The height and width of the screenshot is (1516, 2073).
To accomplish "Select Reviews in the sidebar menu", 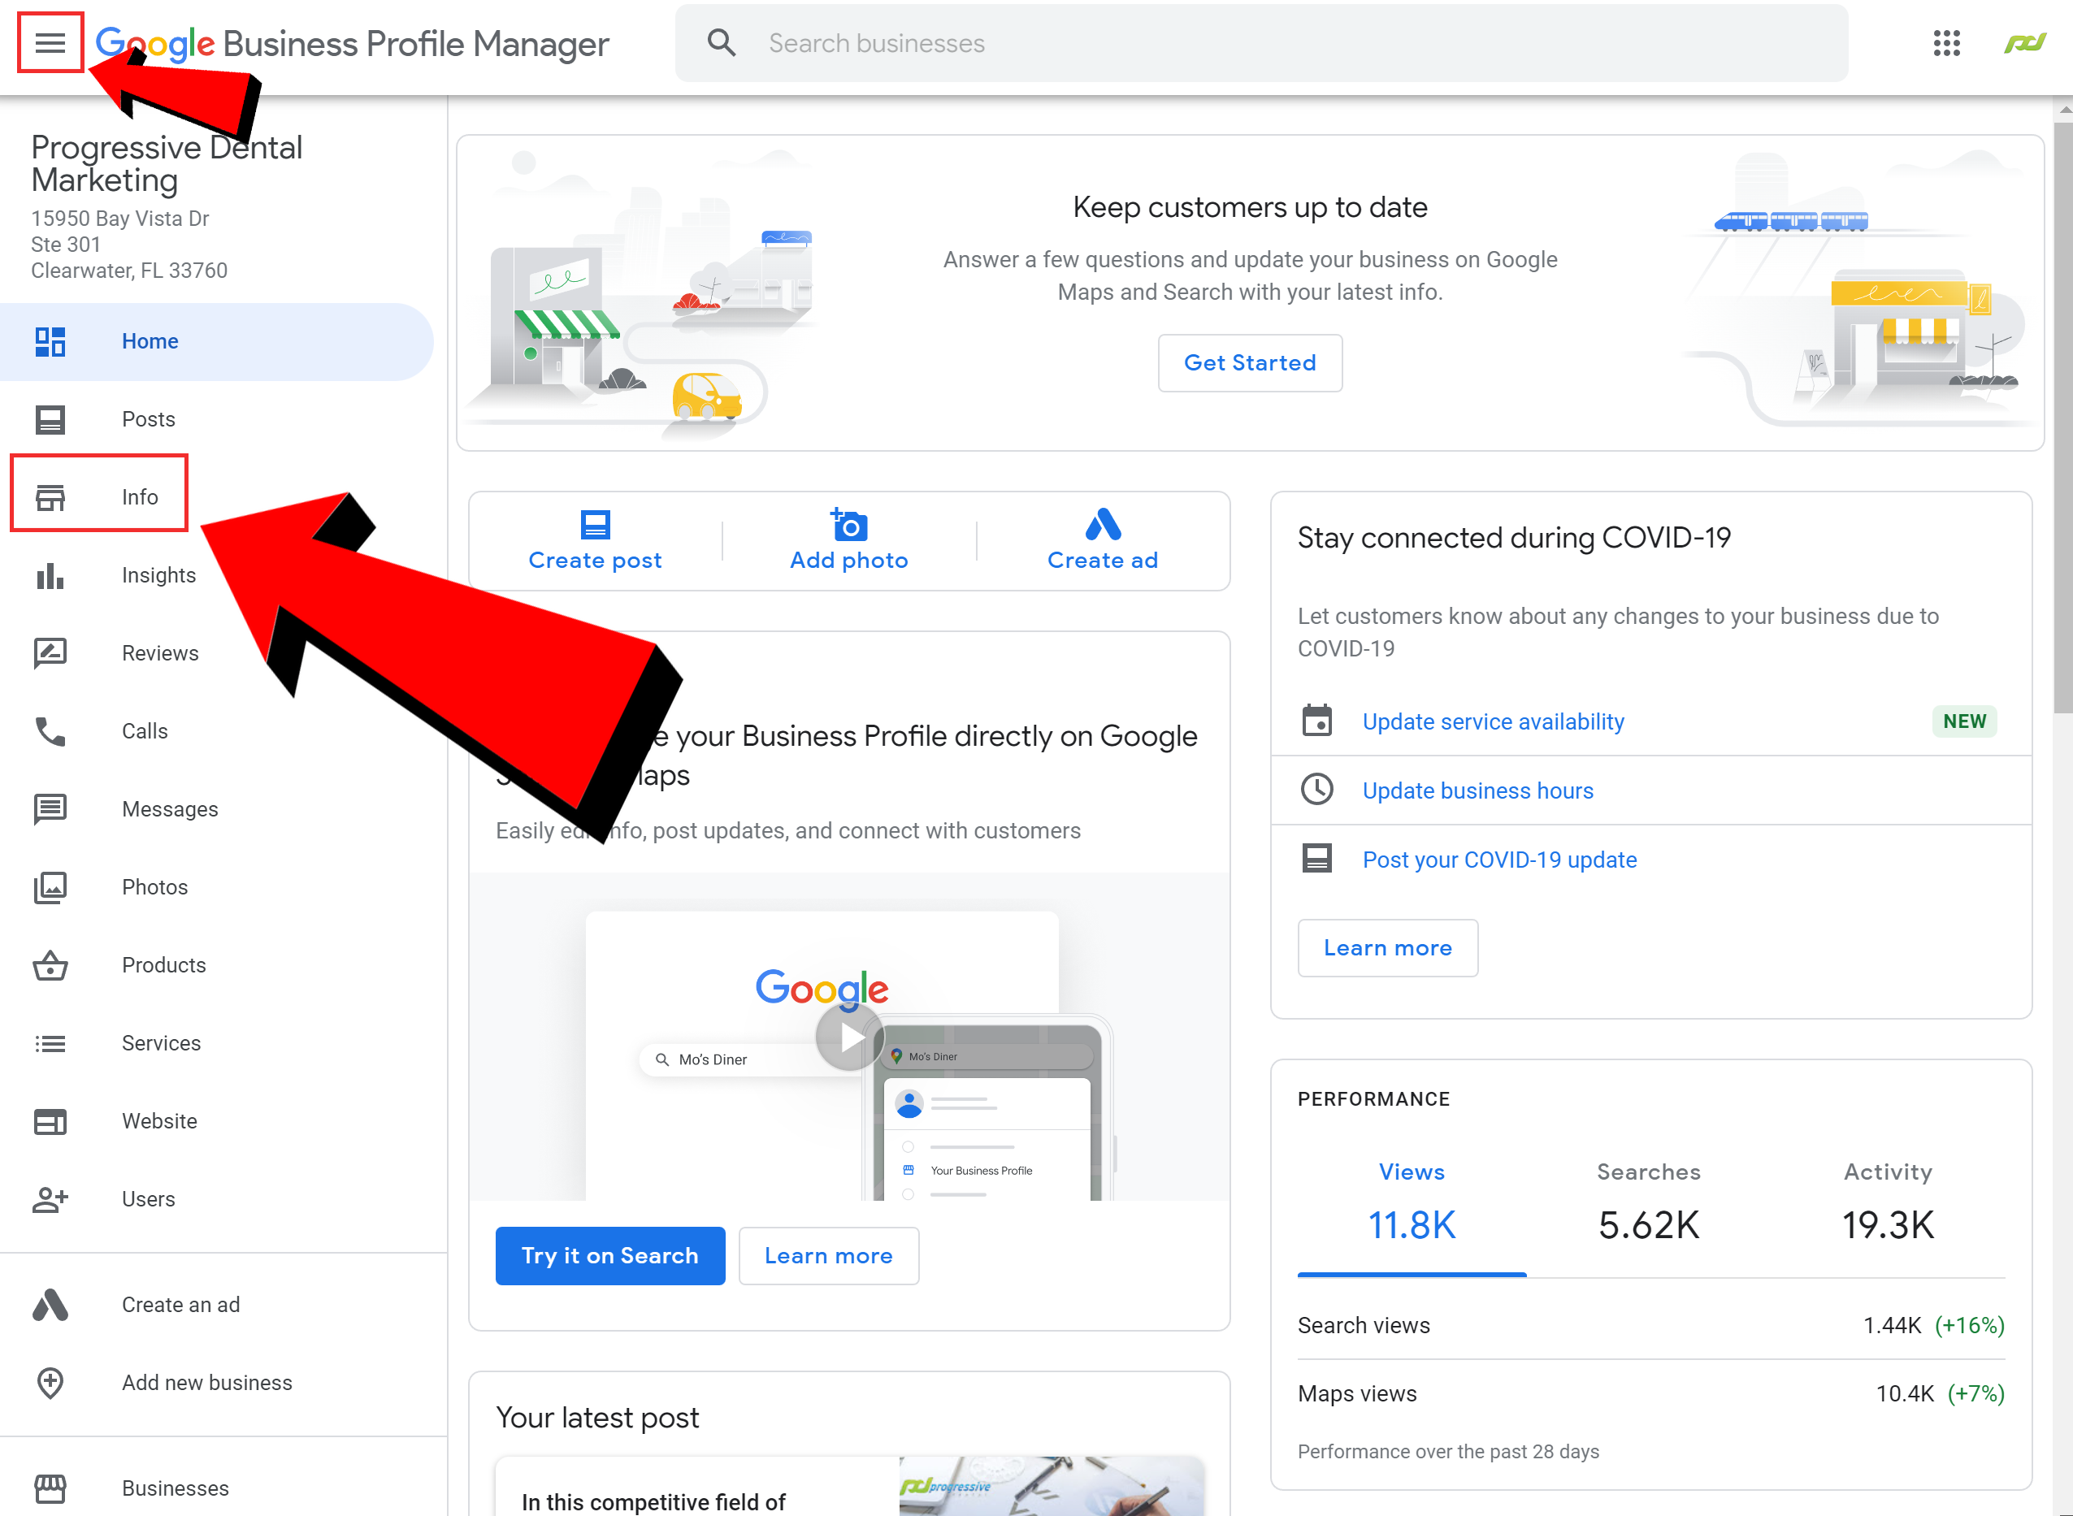I will pyautogui.click(x=159, y=653).
